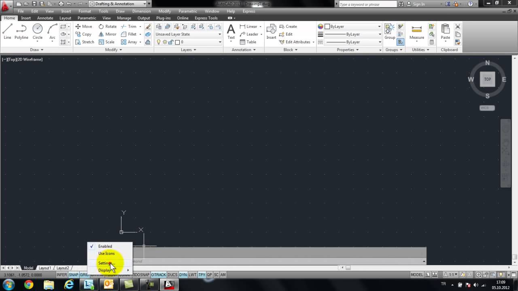Click the Plot (print) icon
This screenshot has height=291, width=518.
(61, 4)
